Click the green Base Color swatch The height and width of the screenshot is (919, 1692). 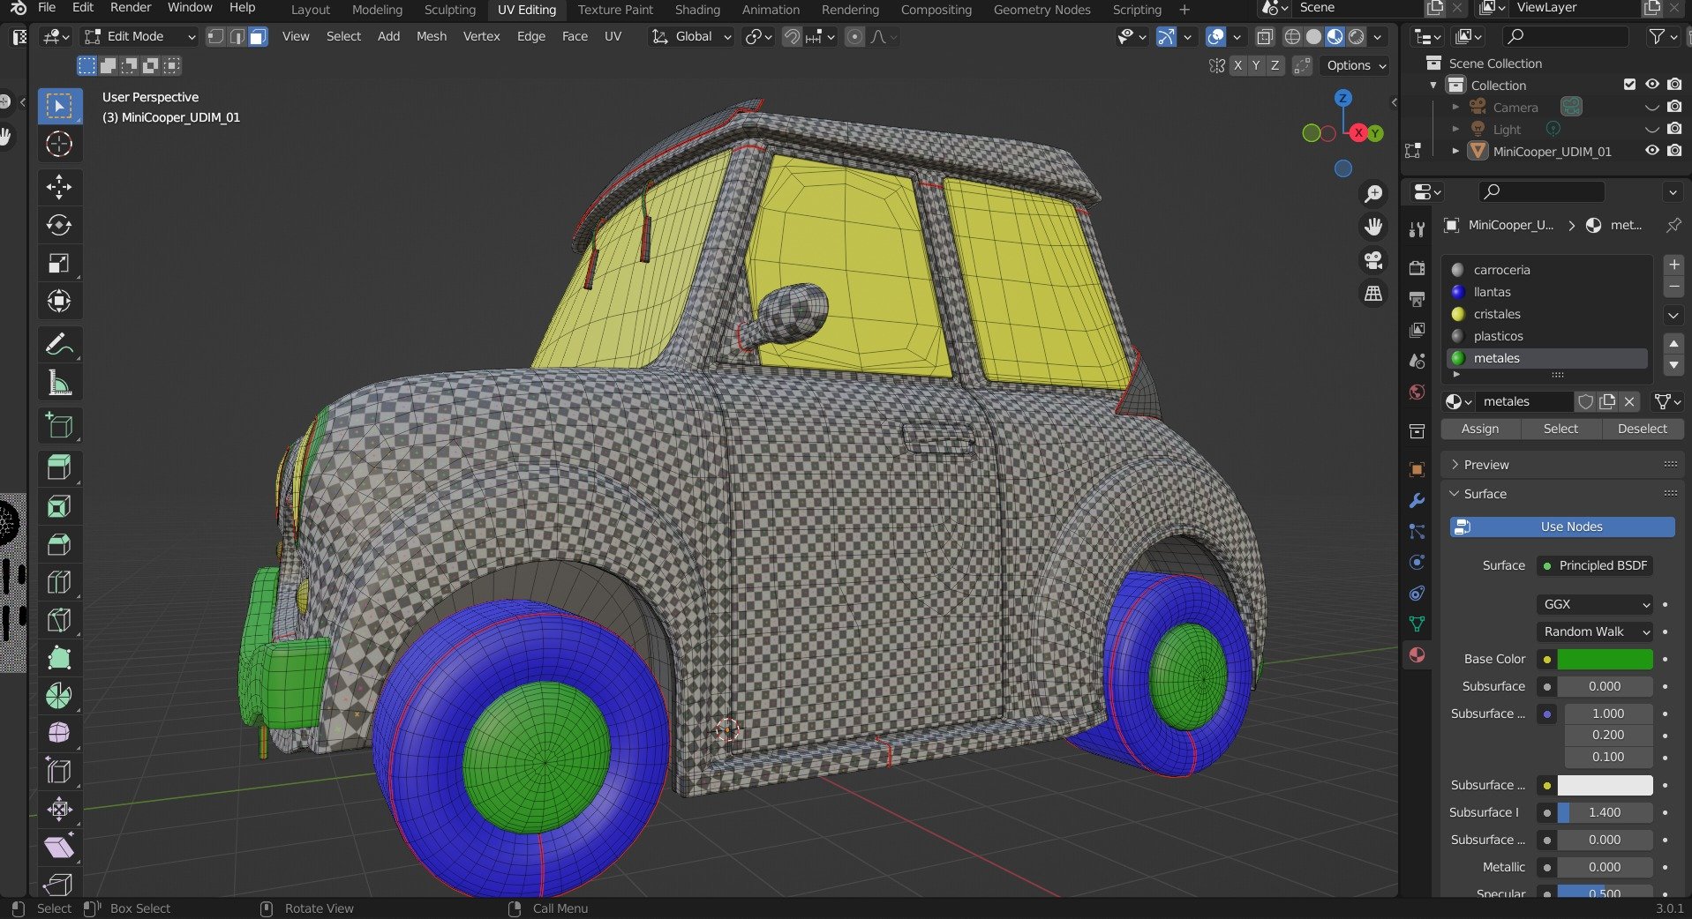pyautogui.click(x=1604, y=659)
